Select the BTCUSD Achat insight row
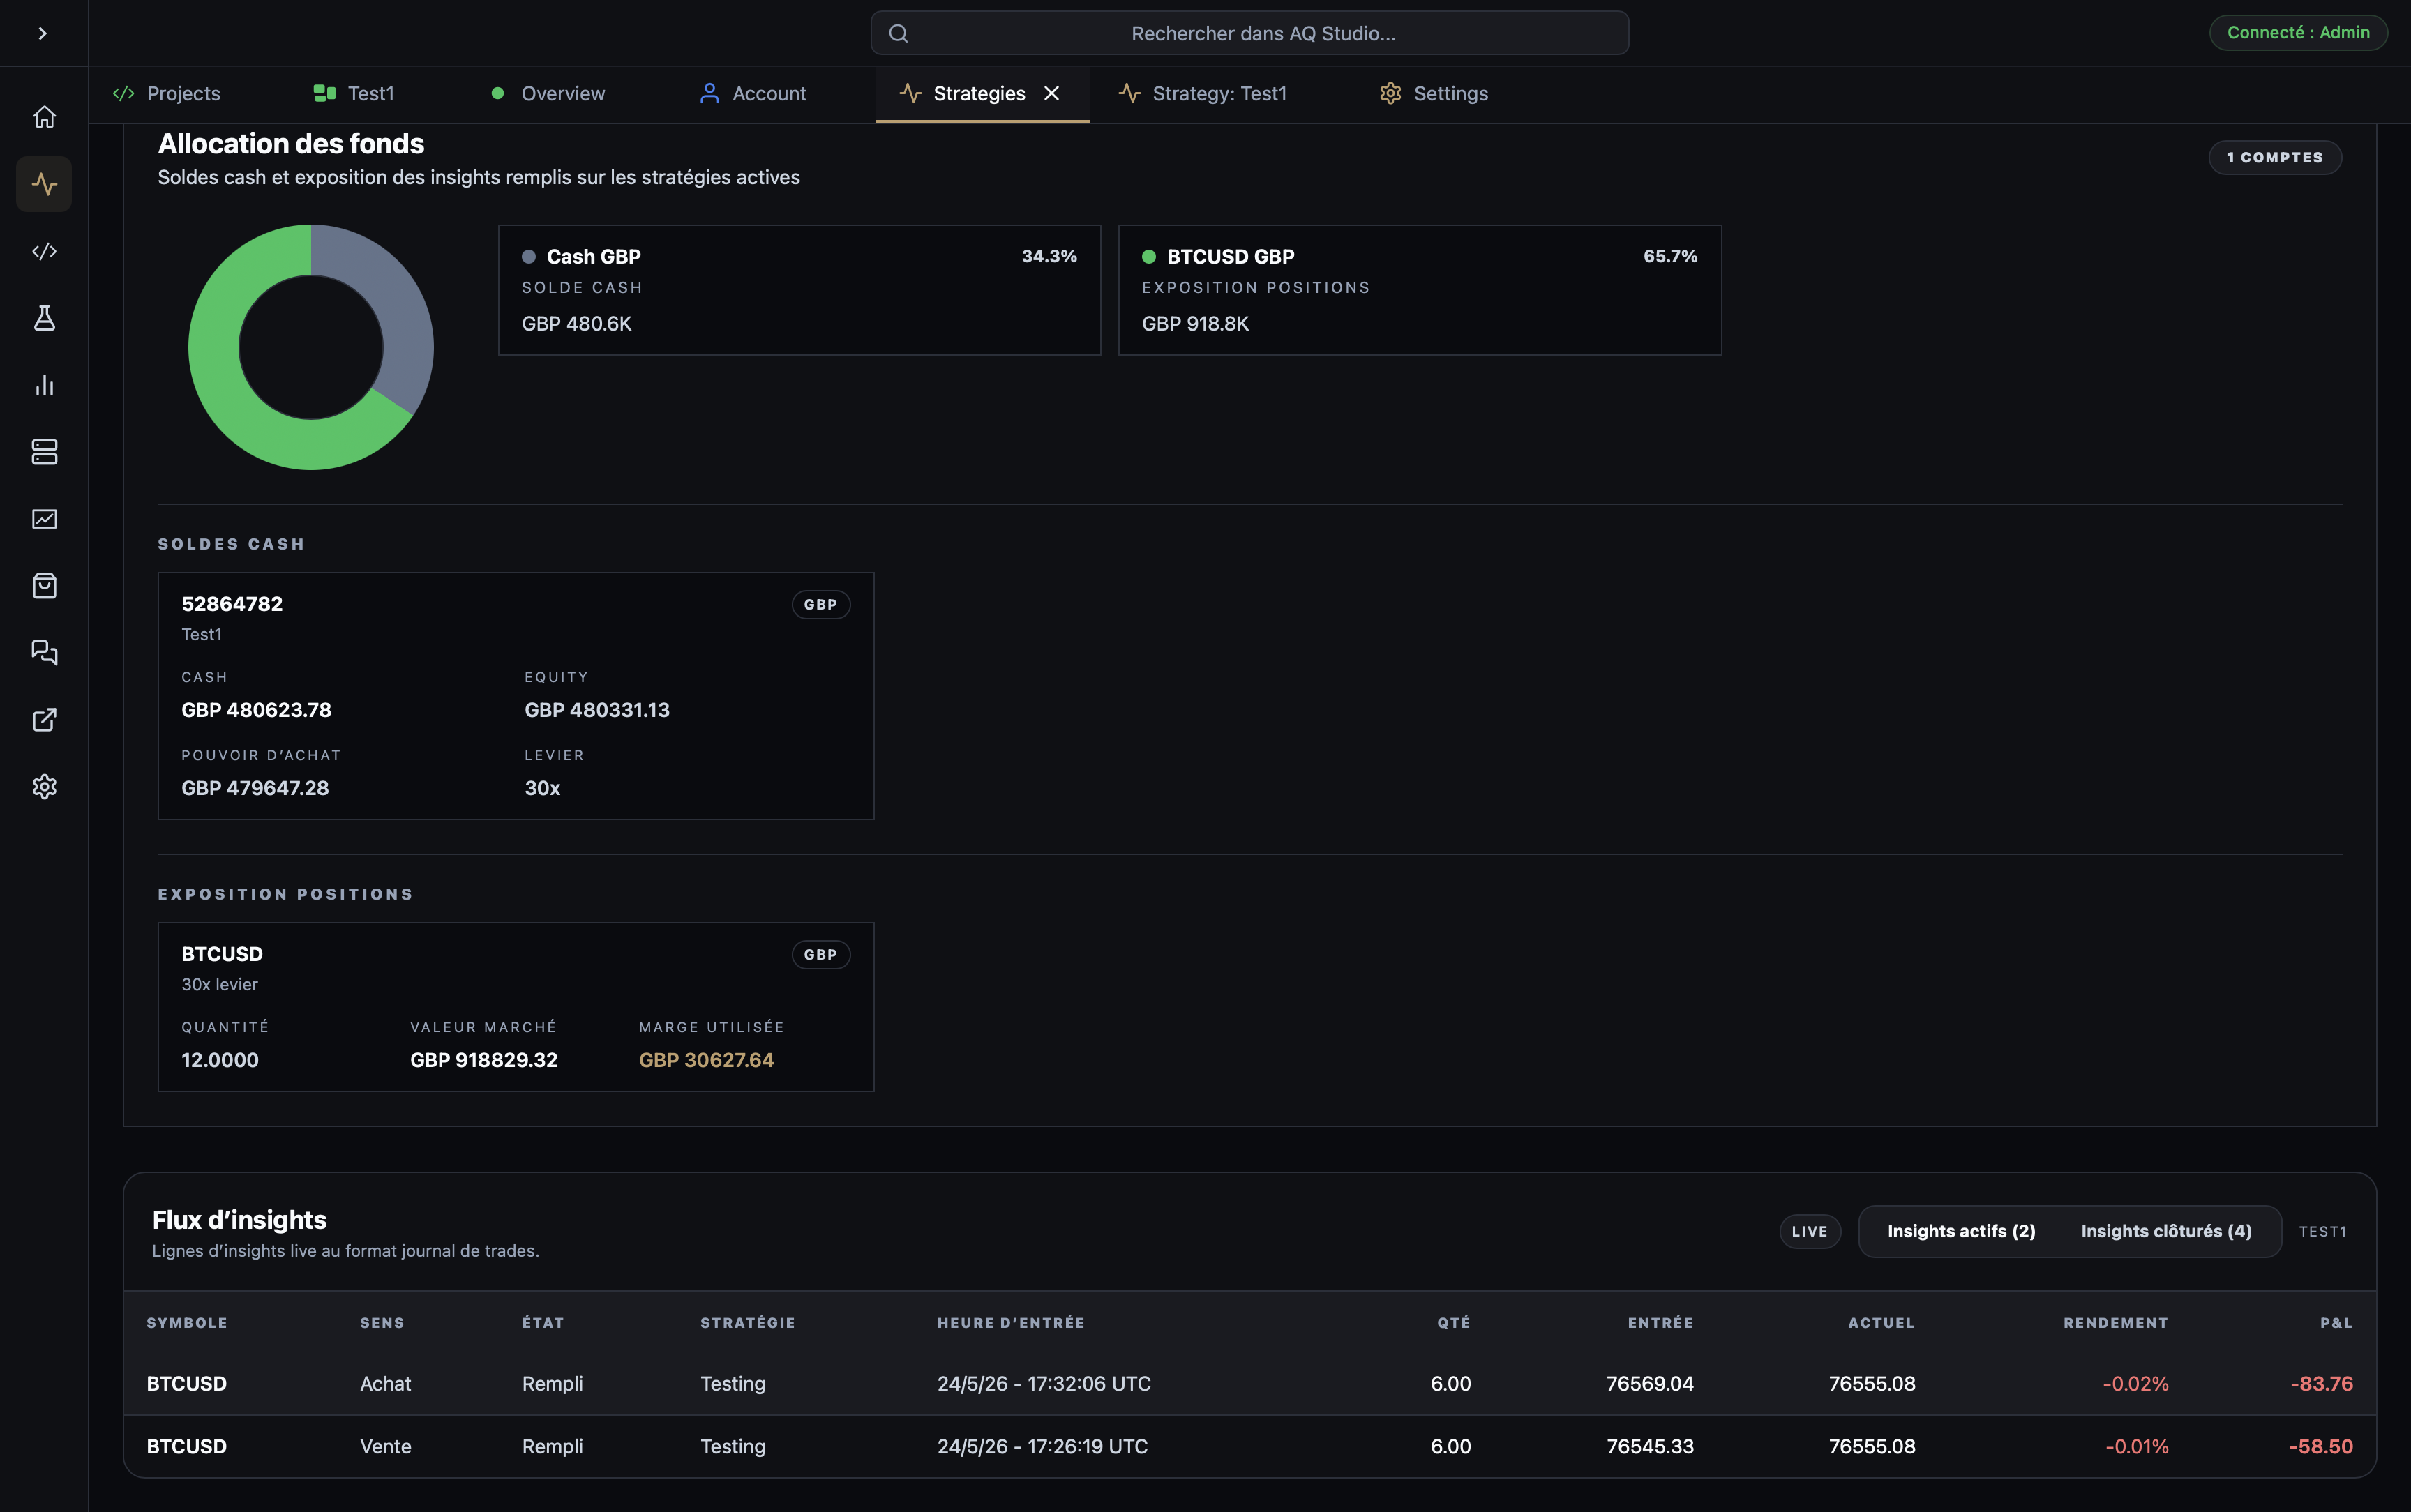This screenshot has height=1512, width=2411. pos(1249,1384)
